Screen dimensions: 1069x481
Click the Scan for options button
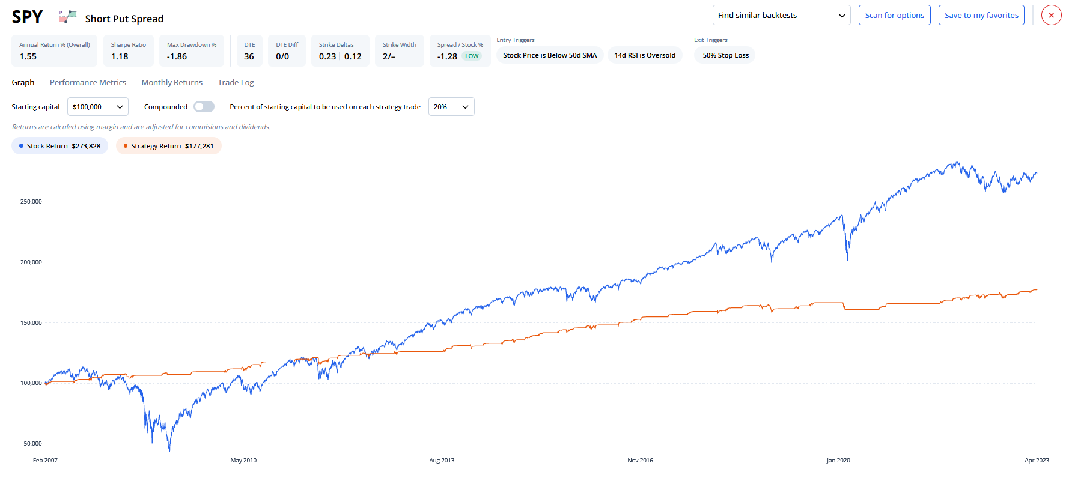(x=894, y=16)
